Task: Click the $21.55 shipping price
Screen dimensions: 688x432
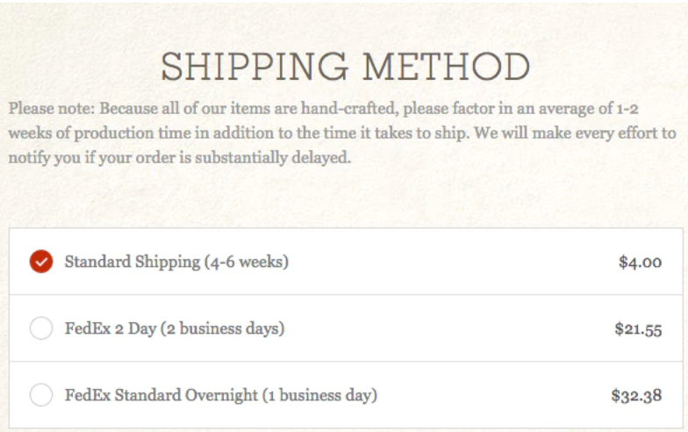Action: (639, 328)
